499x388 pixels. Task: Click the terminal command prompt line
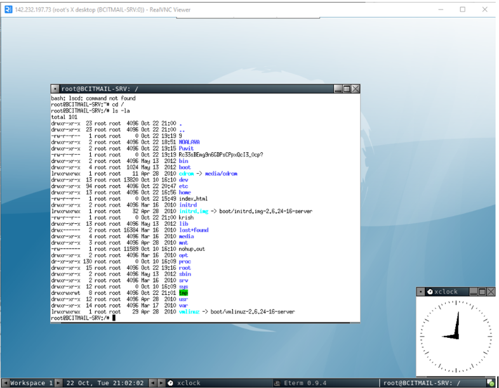[x=83, y=318]
